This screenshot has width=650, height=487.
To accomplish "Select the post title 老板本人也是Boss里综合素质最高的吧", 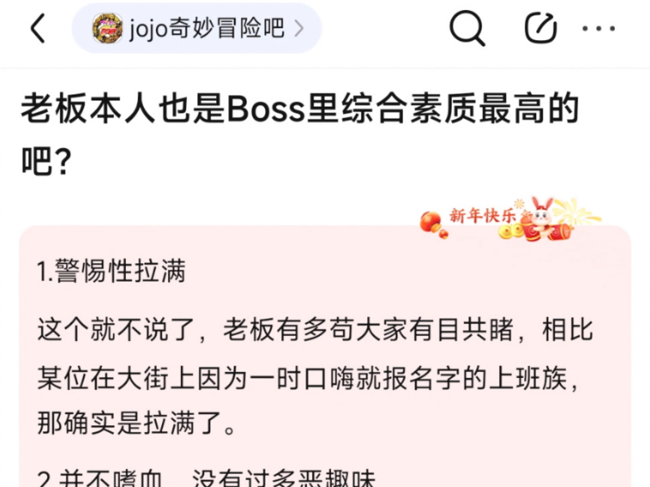I will click(300, 134).
